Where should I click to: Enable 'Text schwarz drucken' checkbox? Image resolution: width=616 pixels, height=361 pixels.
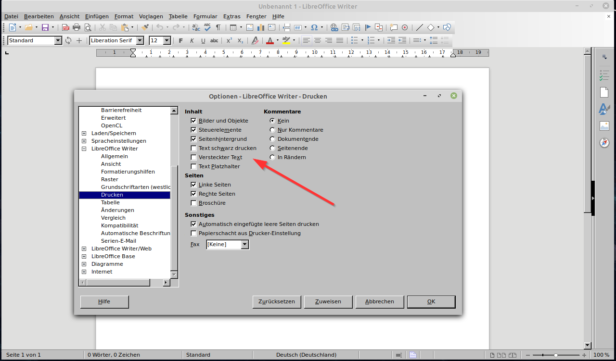point(194,148)
